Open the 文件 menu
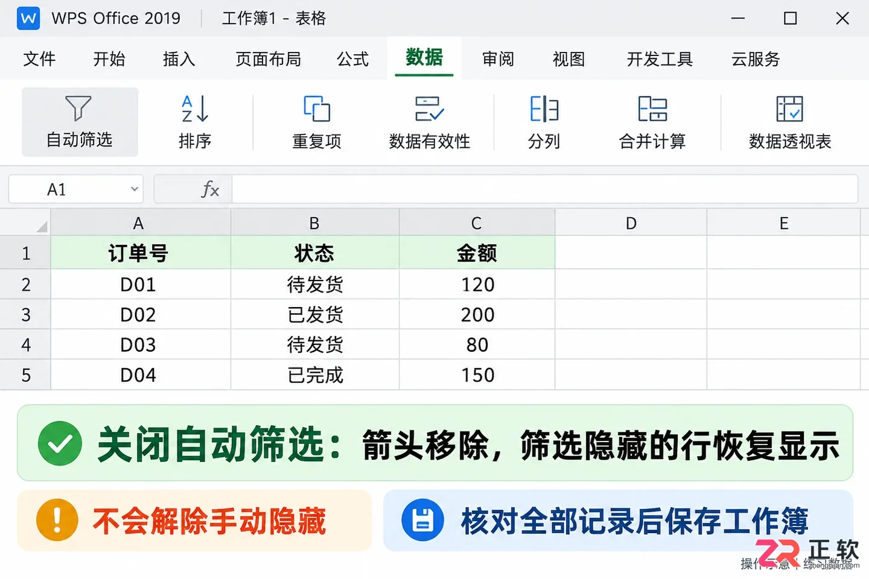Viewport: 869px width, 579px height. click(39, 59)
